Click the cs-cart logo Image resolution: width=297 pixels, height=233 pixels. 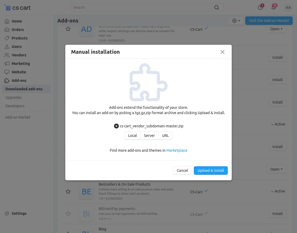(17, 7)
